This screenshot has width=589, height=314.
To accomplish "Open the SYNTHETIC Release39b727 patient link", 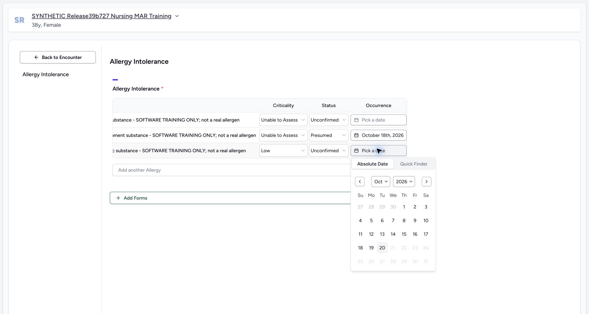I will 102,16.
